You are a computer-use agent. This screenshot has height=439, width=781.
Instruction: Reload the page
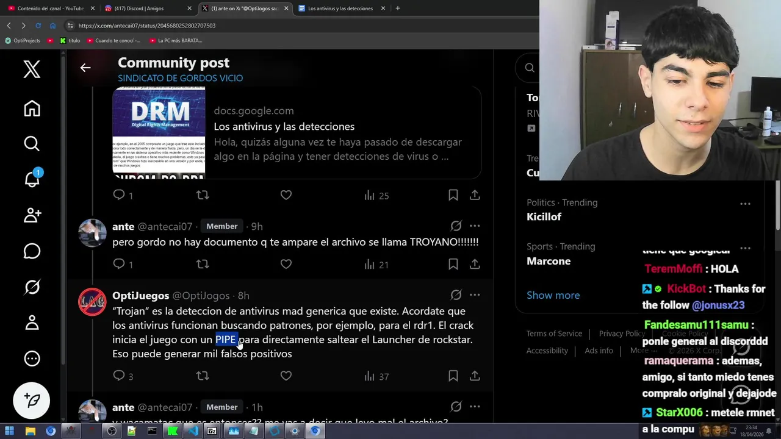[x=38, y=26]
